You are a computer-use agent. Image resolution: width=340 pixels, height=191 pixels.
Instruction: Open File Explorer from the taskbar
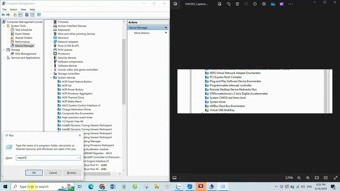point(157,186)
